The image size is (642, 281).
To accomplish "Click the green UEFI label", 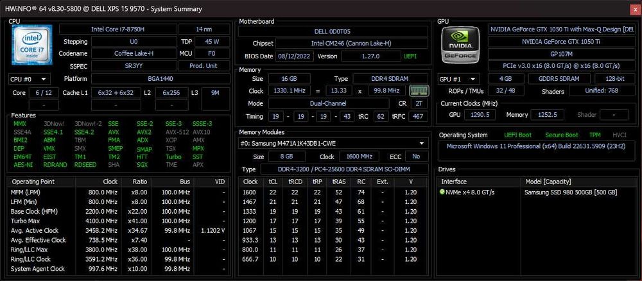I will coord(410,56).
